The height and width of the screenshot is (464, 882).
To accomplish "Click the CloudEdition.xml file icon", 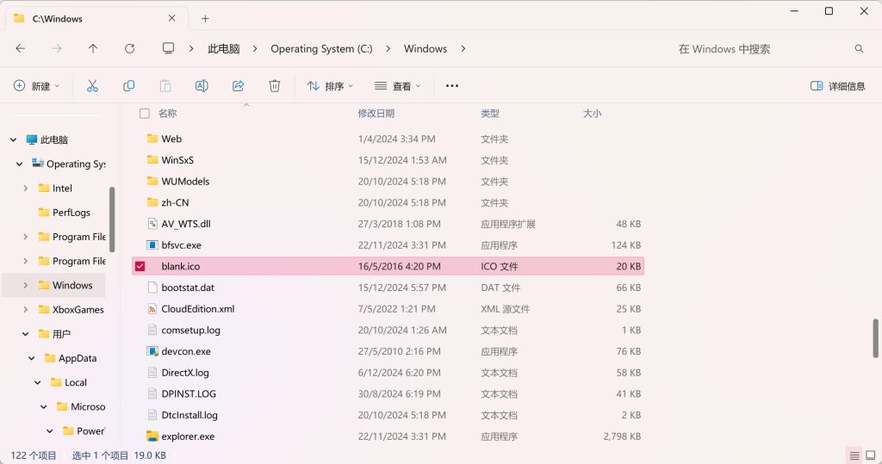I will pos(152,309).
